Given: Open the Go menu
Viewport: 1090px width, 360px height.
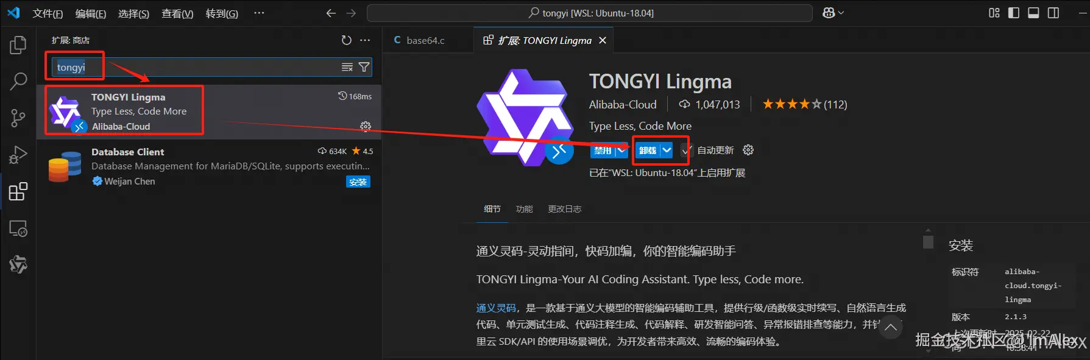Looking at the screenshot, I should (x=222, y=13).
